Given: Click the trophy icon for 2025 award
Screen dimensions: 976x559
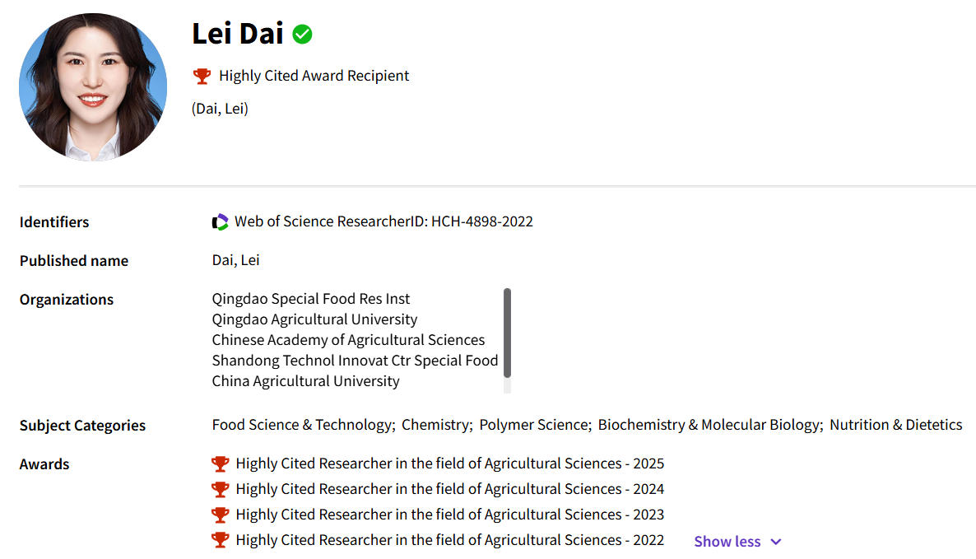Looking at the screenshot, I should 220,464.
